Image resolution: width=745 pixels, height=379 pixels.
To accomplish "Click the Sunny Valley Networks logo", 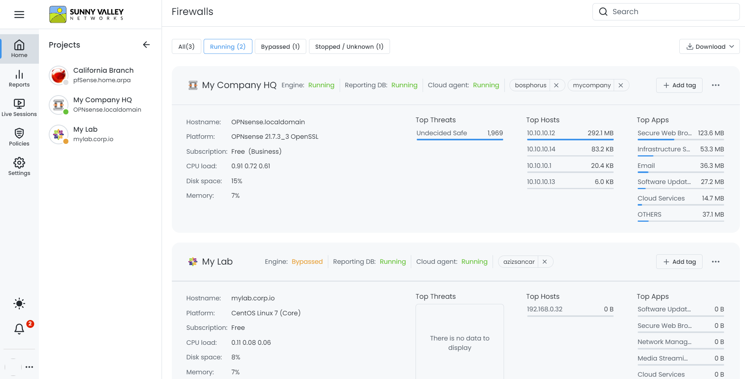I will (x=86, y=15).
